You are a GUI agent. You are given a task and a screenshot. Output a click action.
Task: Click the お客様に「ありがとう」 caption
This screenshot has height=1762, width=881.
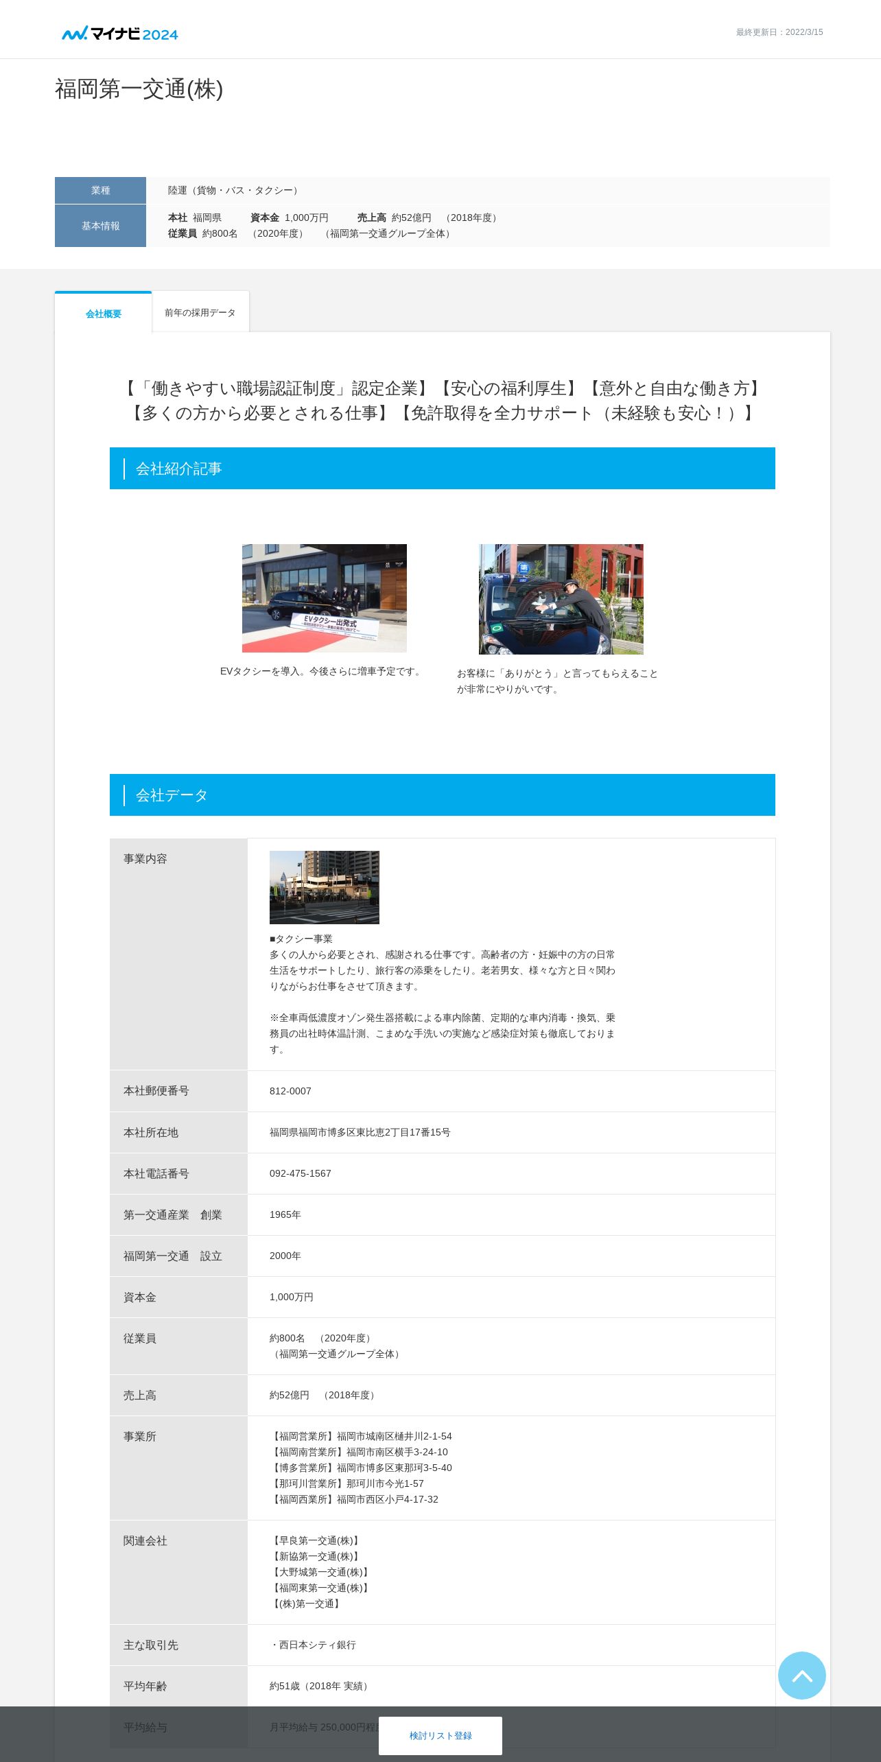click(x=558, y=681)
